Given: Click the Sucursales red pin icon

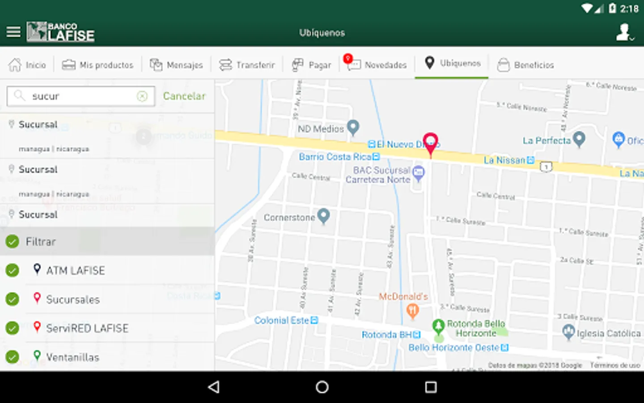Looking at the screenshot, I should coord(37,298).
